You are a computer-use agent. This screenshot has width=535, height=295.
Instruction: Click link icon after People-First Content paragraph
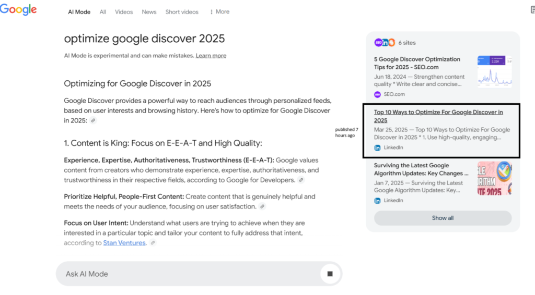262,206
